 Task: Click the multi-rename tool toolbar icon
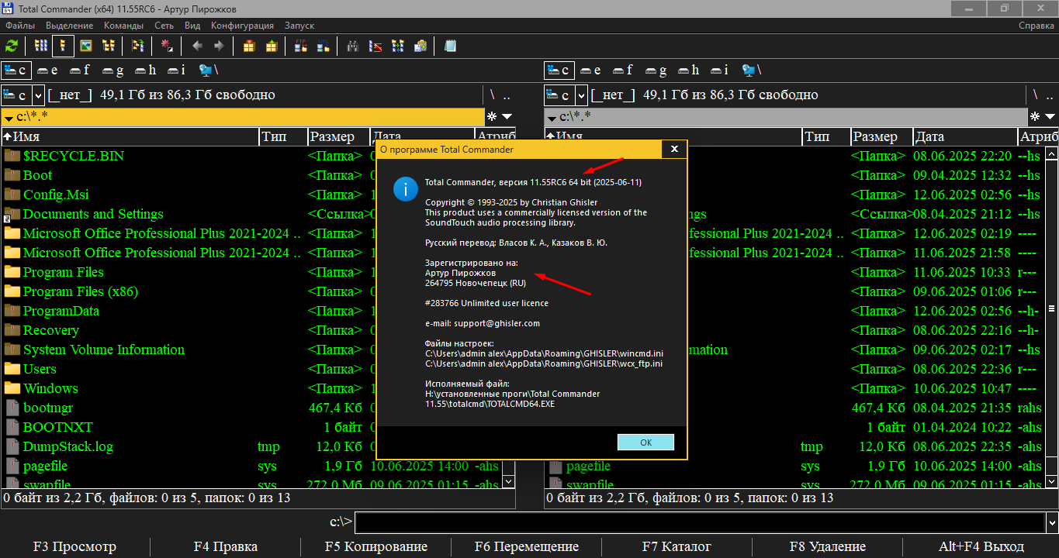[375, 46]
